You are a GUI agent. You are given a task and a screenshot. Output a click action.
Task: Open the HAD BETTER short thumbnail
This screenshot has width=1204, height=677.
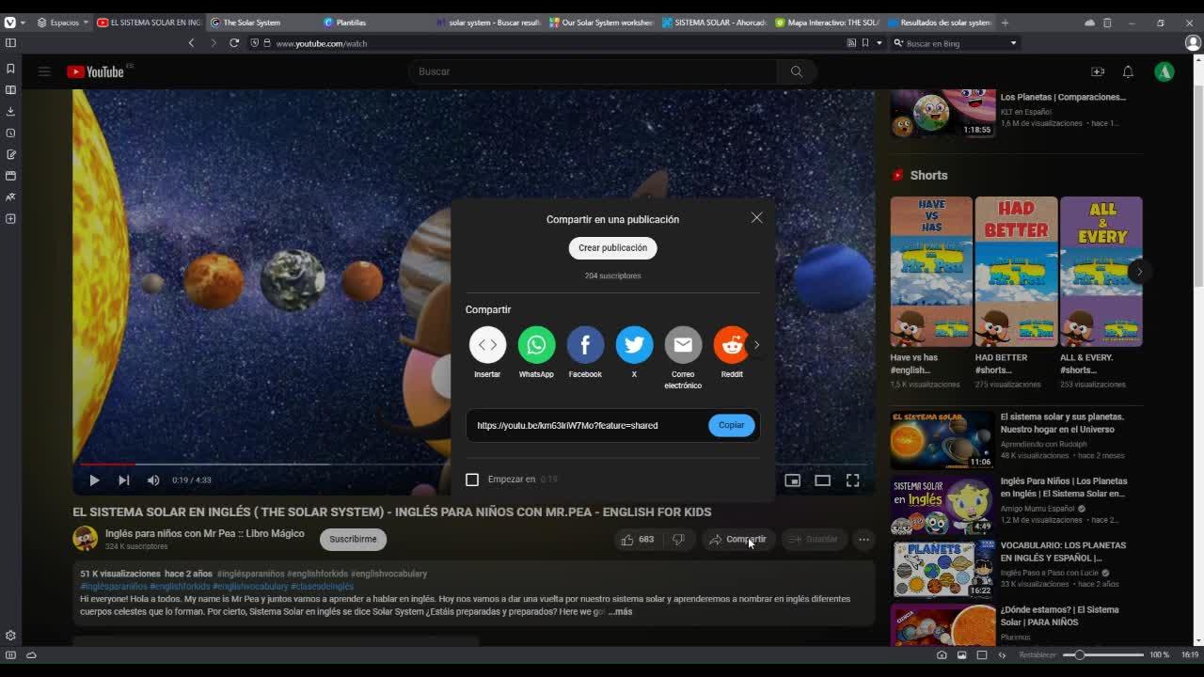coord(1016,272)
